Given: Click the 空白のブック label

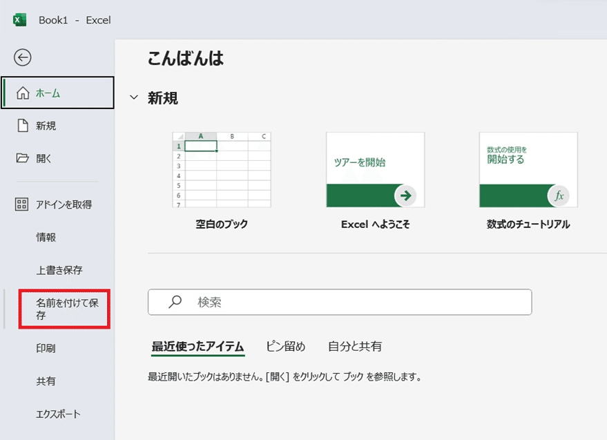Looking at the screenshot, I should click(x=222, y=224).
